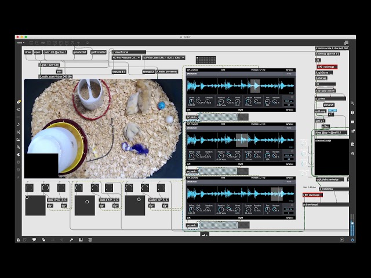Click the processed image black display
The width and height of the screenshot is (371, 278).
tap(332, 157)
